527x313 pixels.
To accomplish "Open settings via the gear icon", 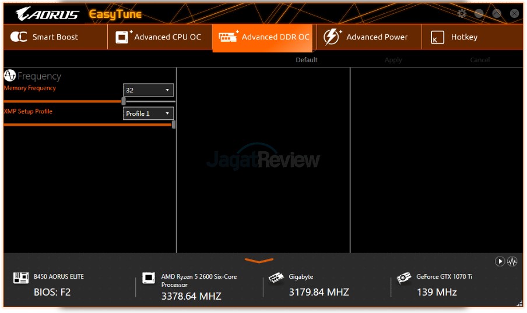I will pos(462,13).
